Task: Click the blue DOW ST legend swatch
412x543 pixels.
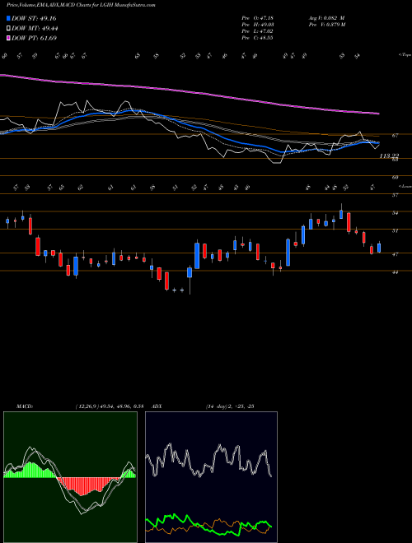Action: click(x=8, y=18)
